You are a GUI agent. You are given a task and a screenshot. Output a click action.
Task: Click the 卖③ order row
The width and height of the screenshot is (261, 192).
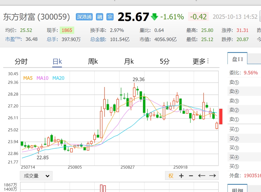(x=244, y=101)
